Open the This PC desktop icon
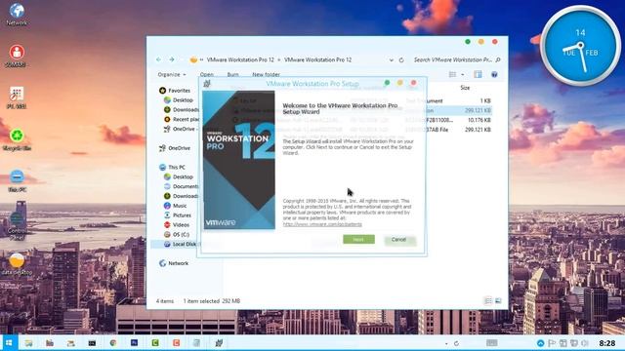Viewport: 625px width, 351px height. tap(17, 180)
